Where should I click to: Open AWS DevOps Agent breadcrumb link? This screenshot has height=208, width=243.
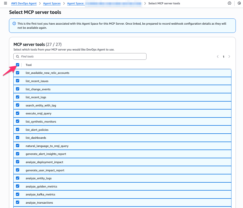[24, 4]
